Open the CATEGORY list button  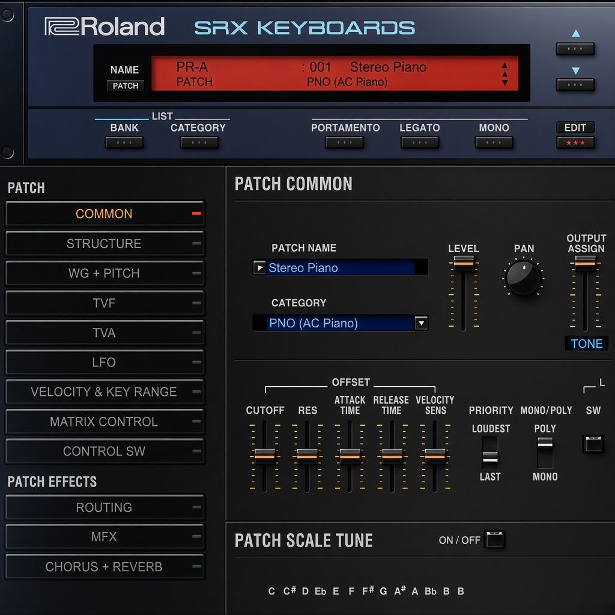point(199,142)
